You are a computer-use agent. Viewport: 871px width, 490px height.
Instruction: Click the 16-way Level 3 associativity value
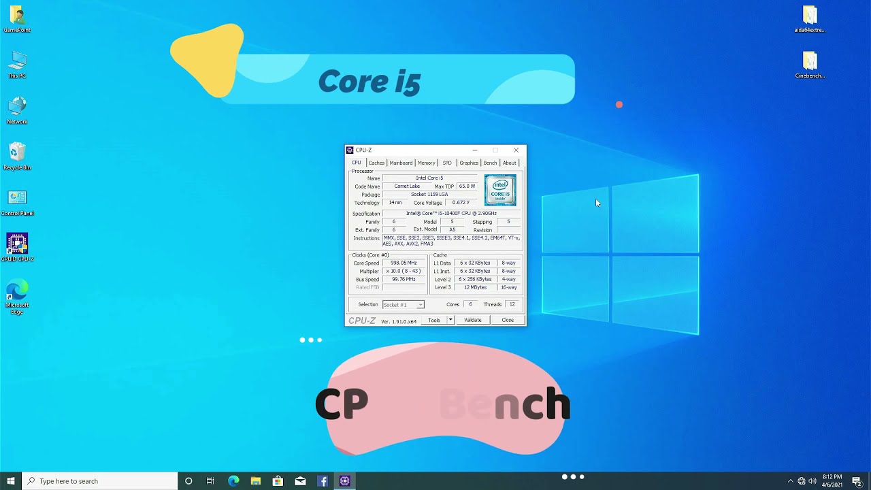509,287
